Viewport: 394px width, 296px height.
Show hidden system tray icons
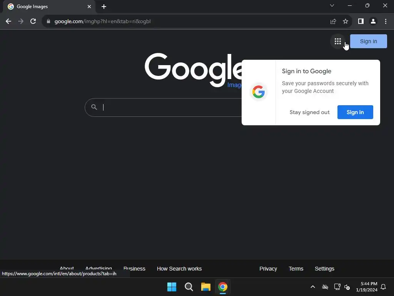(x=313, y=287)
